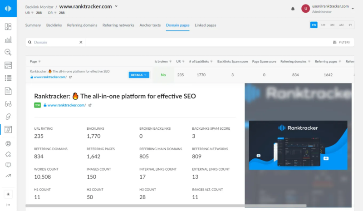Open the Backlink Monitor sidebar icon
Screen dimensions: 363x211
[x=8, y=129]
